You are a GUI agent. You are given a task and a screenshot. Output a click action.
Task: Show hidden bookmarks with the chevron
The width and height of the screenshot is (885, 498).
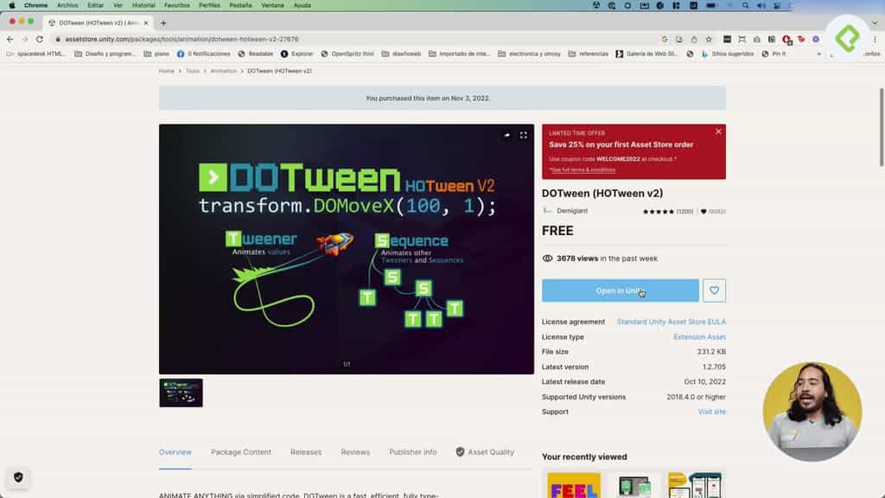pos(819,54)
